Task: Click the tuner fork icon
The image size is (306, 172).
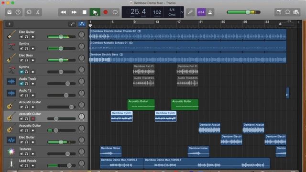Action: click(190, 12)
